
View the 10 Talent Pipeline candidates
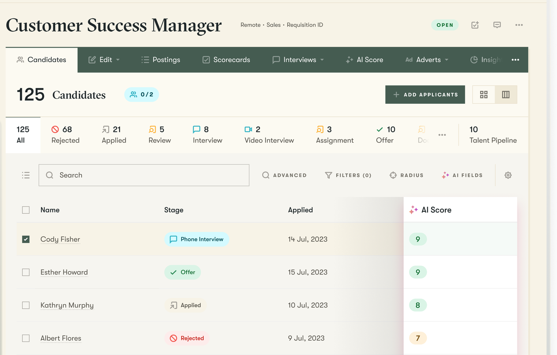tap(493, 135)
